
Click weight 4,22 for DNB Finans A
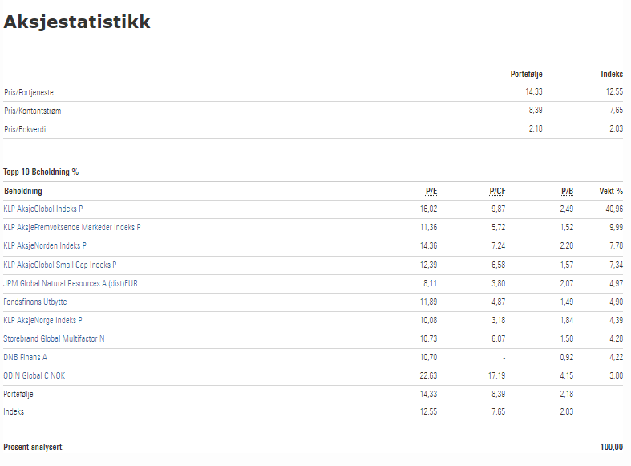(616, 358)
